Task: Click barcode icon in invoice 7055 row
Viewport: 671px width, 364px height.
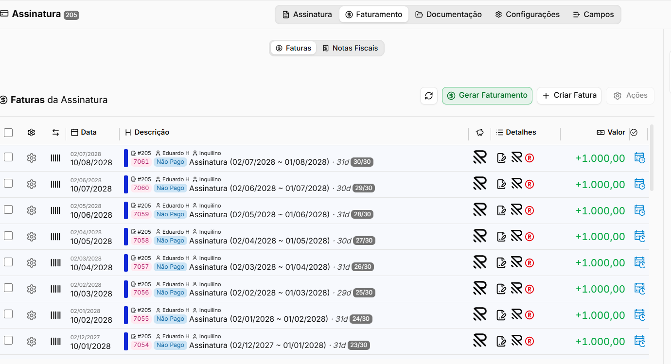Action: pos(55,315)
